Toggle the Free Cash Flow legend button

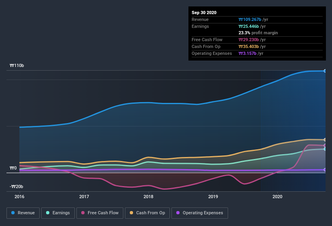point(100,213)
